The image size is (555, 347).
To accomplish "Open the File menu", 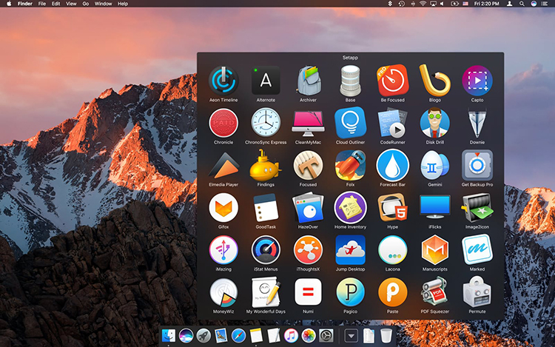I will click(x=41, y=4).
